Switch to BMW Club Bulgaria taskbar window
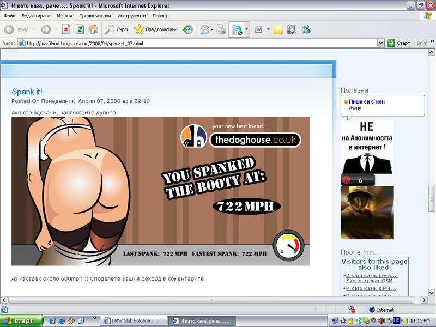This screenshot has height=327, width=436. click(134, 321)
